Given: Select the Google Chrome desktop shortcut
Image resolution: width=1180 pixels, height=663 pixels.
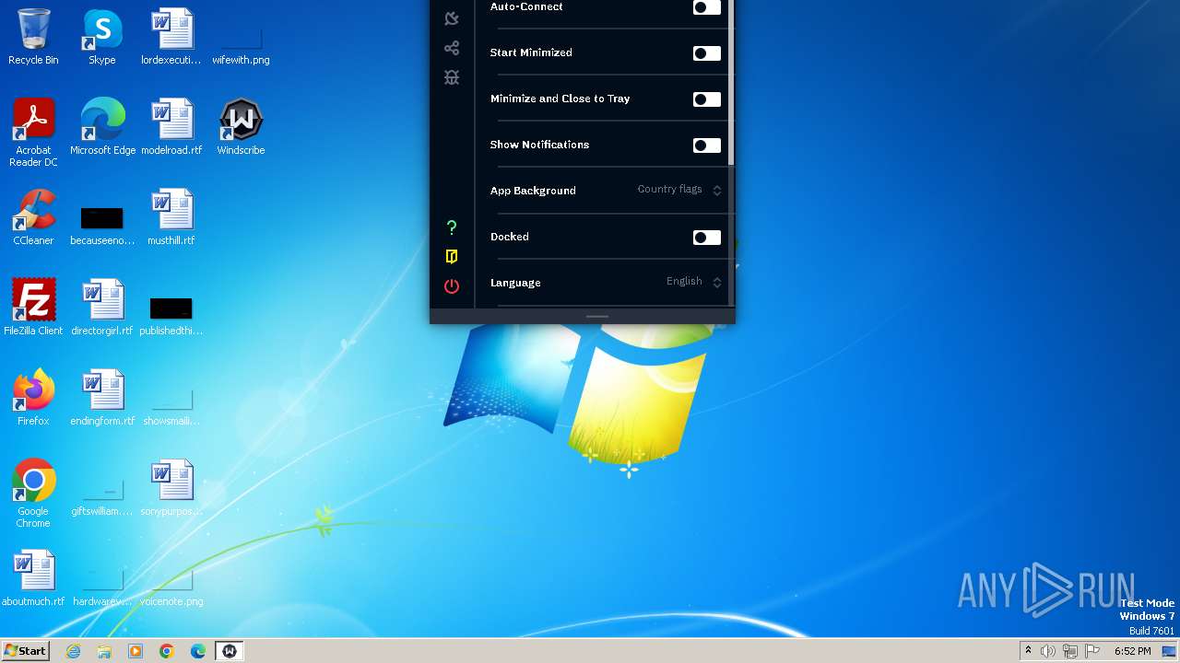Looking at the screenshot, I should (x=33, y=494).
